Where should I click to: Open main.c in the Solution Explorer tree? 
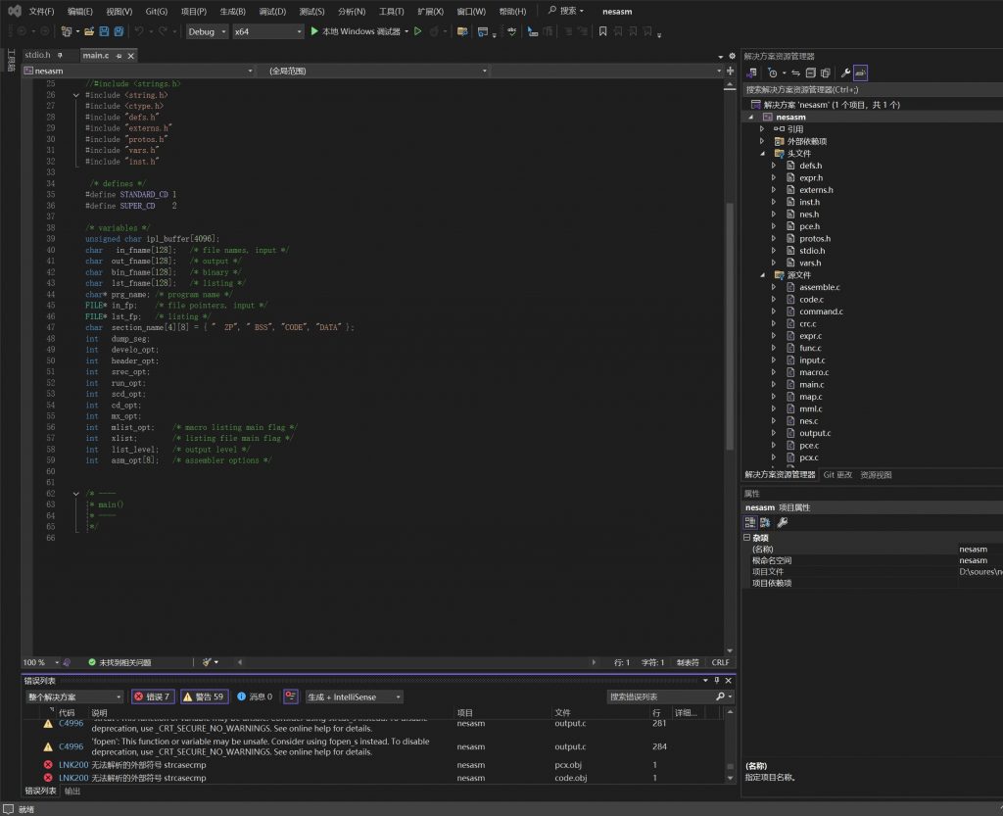tap(810, 384)
